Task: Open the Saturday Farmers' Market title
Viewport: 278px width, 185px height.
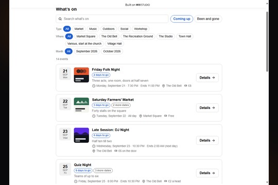Action: (113, 100)
